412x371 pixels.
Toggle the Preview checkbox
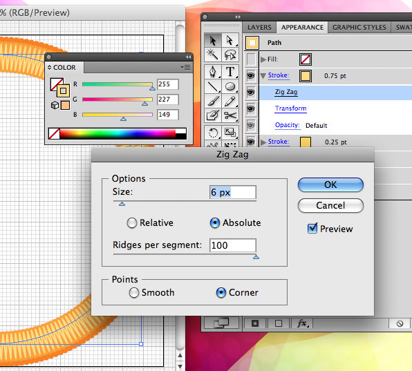(x=312, y=228)
